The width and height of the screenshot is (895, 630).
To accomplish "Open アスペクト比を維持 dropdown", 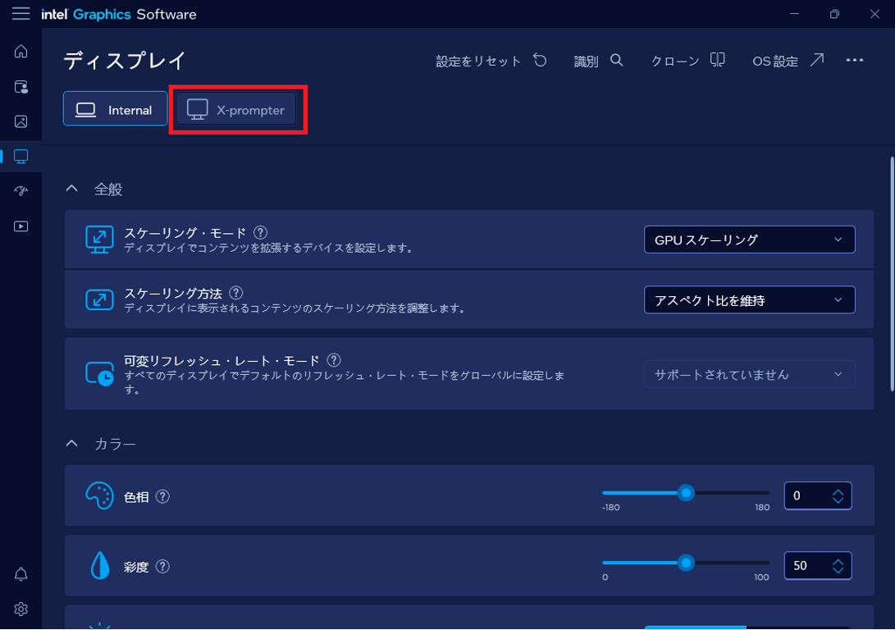I will click(x=750, y=299).
